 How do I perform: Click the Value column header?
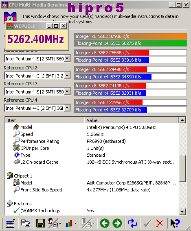(x=132, y=120)
